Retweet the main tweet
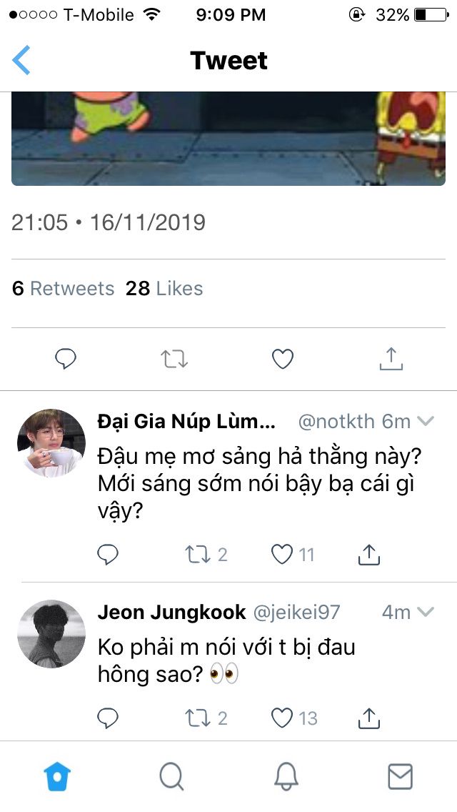The width and height of the screenshot is (457, 812). [x=174, y=359]
